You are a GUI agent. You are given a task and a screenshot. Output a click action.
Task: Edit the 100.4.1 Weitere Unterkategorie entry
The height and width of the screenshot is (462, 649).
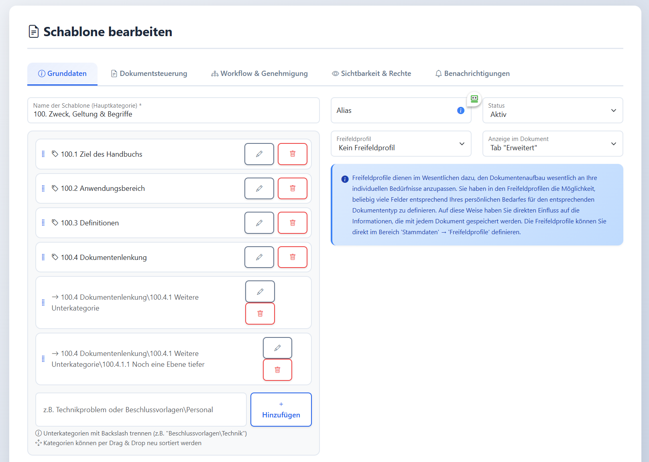coord(260,292)
